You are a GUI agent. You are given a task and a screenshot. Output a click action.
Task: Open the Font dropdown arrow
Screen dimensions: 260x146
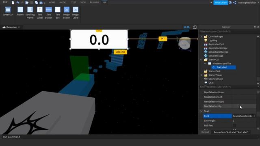point(255,116)
